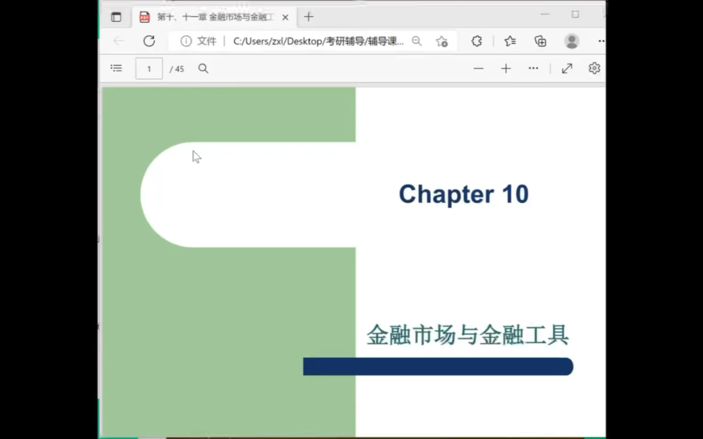Minimize the browser window

pyautogui.click(x=545, y=14)
